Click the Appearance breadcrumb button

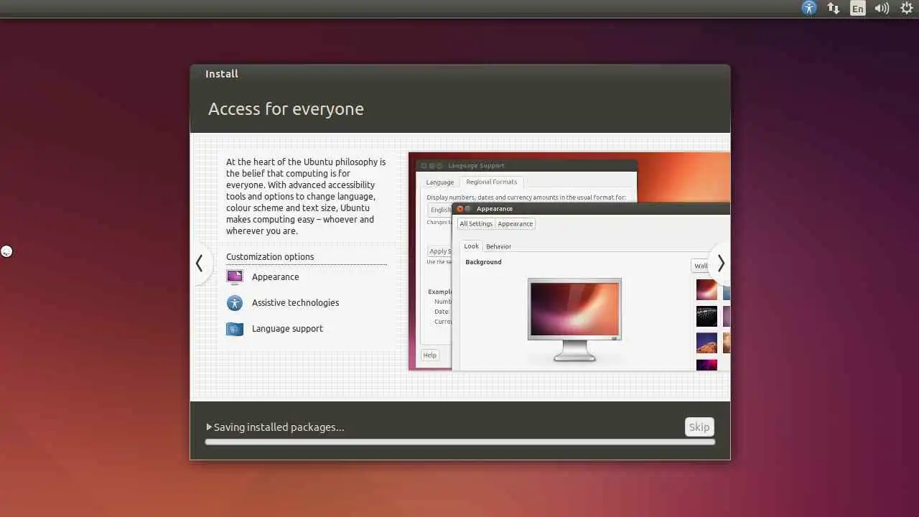[x=516, y=224]
